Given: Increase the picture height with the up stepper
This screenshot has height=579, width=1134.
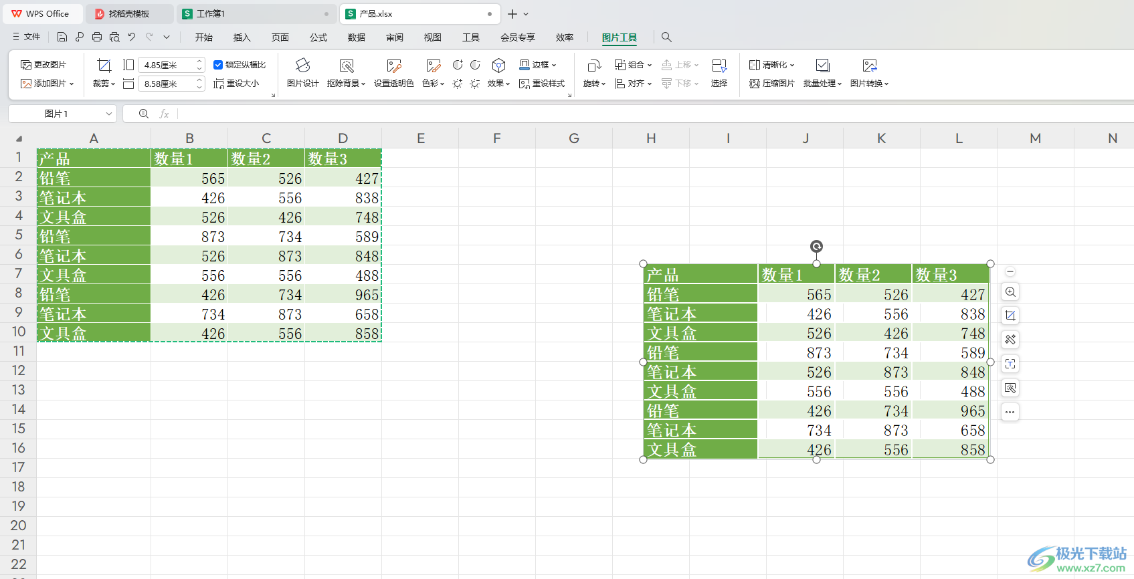Looking at the screenshot, I should pyautogui.click(x=199, y=62).
